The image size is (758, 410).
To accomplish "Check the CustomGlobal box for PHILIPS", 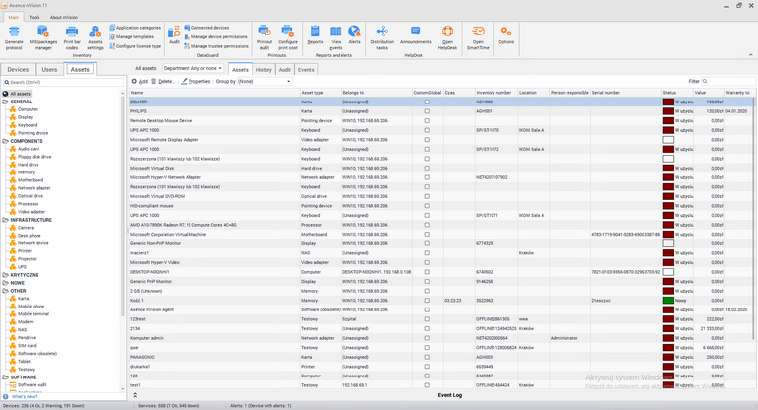I will point(427,111).
